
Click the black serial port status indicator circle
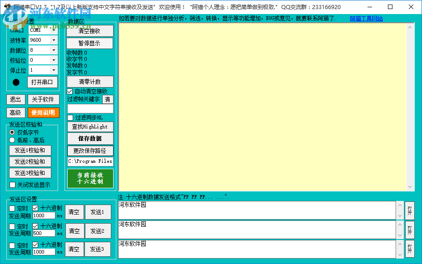pyautogui.click(x=16, y=82)
